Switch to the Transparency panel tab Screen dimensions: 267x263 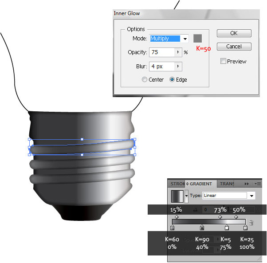[x=228, y=184]
